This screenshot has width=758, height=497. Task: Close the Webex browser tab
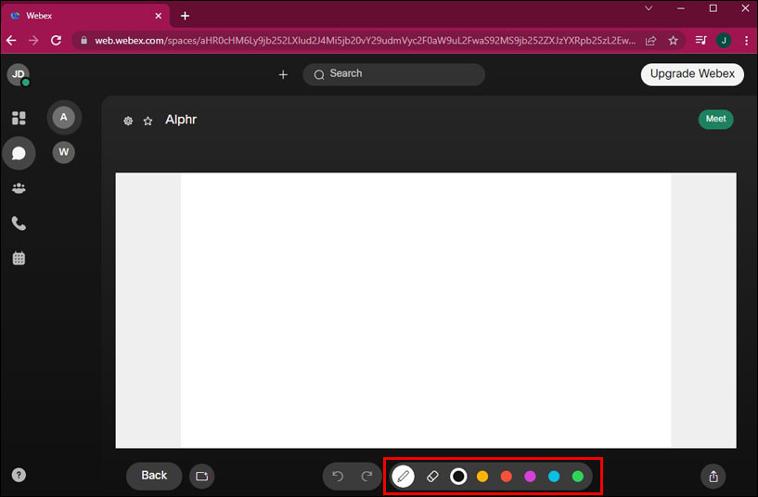pyautogui.click(x=158, y=16)
